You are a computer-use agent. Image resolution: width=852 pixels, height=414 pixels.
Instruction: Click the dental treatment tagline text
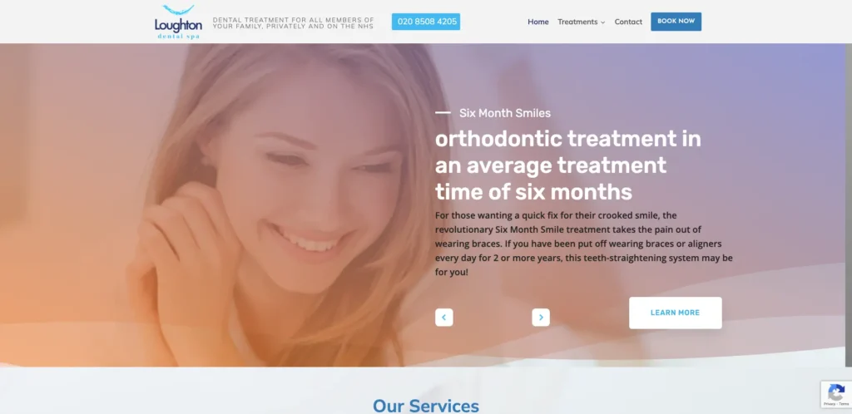click(x=294, y=22)
